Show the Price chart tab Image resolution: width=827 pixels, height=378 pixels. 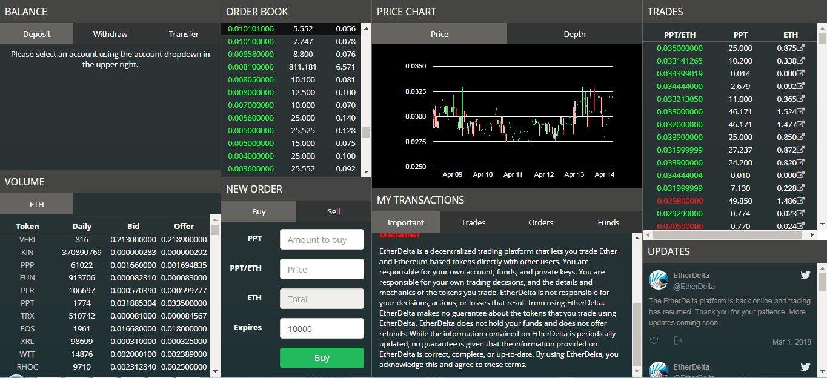pos(439,34)
